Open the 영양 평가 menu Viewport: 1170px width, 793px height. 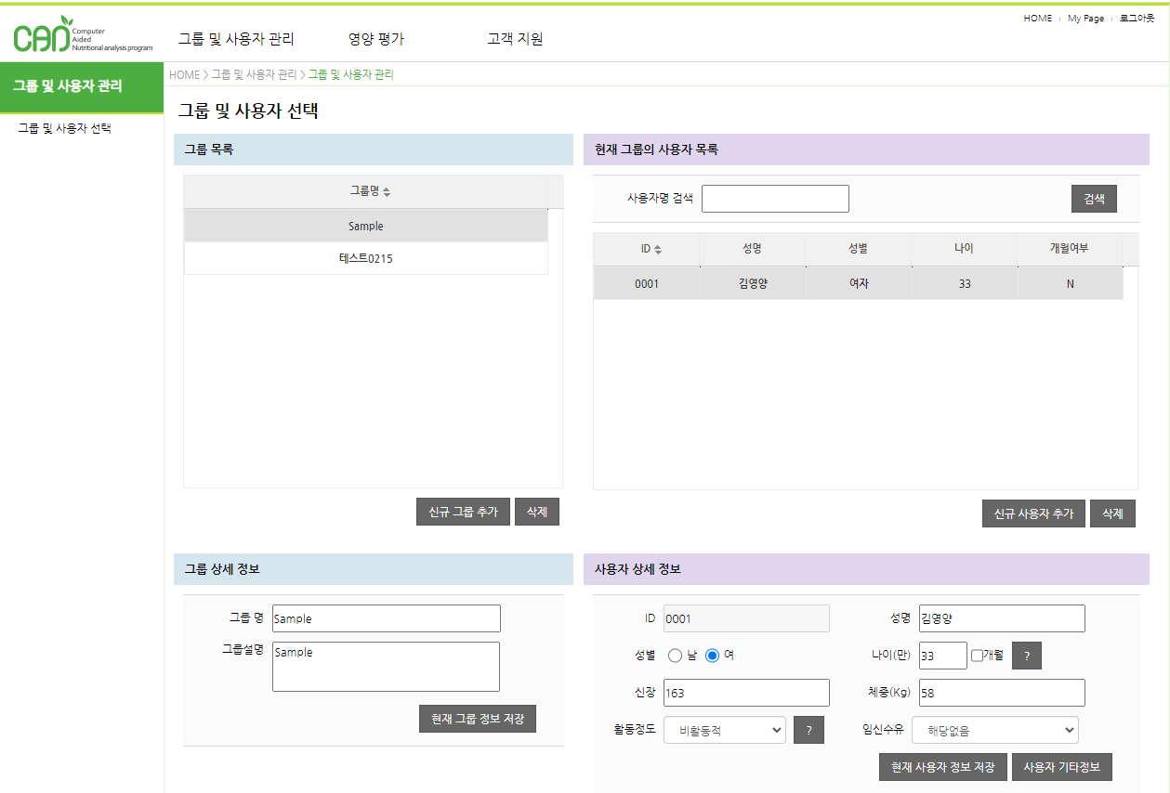tap(375, 39)
